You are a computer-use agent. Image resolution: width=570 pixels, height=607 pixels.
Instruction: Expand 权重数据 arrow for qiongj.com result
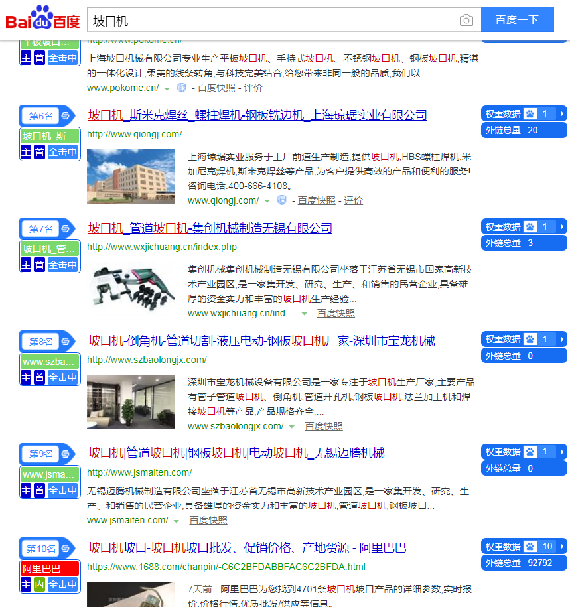562,114
